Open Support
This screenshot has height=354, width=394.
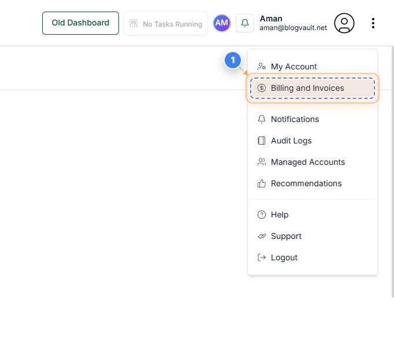[x=313, y=236]
